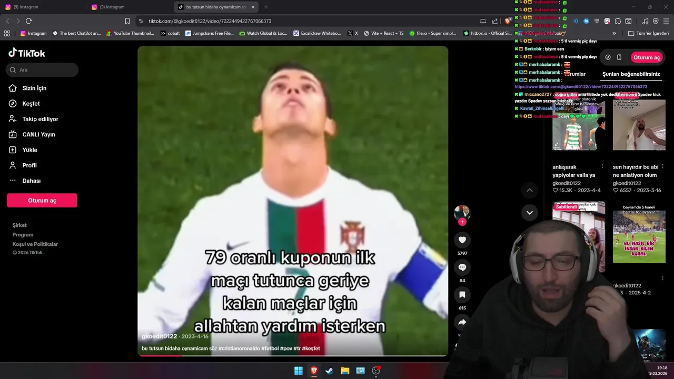Bookmark this page in address bar
This screenshot has width=674, height=379.
(x=127, y=21)
